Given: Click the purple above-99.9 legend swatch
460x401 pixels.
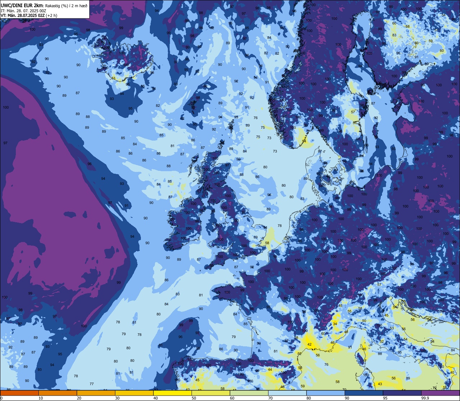Looking at the screenshot, I should [x=440, y=393].
